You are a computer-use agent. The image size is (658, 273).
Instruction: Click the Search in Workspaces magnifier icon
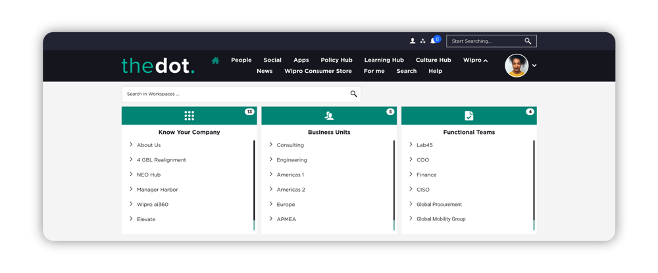coord(353,94)
